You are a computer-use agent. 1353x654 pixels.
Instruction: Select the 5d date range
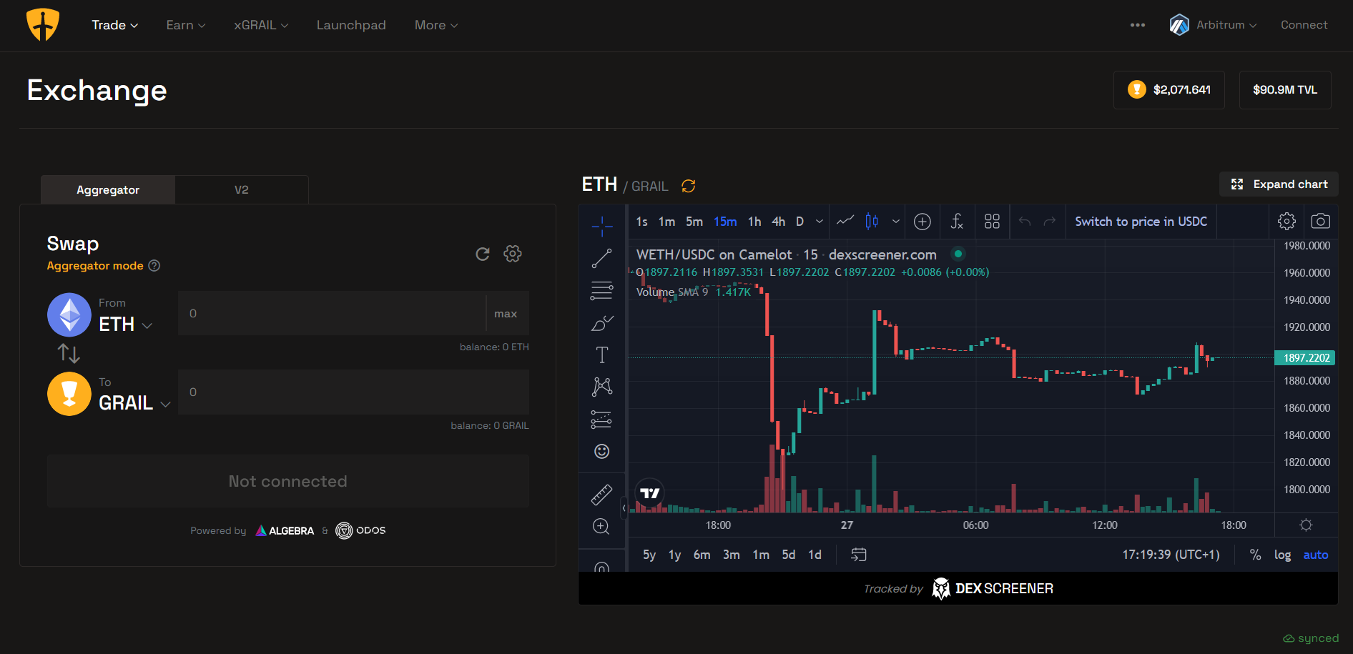click(789, 555)
